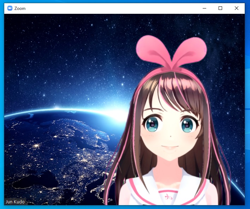The height and width of the screenshot is (209, 250).
Task: Select the Jun Kudo name label
Action: pos(15,202)
